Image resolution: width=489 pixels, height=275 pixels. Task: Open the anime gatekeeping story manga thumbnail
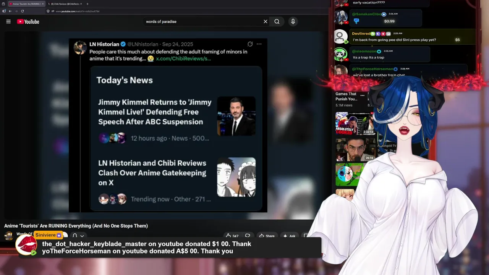236,177
